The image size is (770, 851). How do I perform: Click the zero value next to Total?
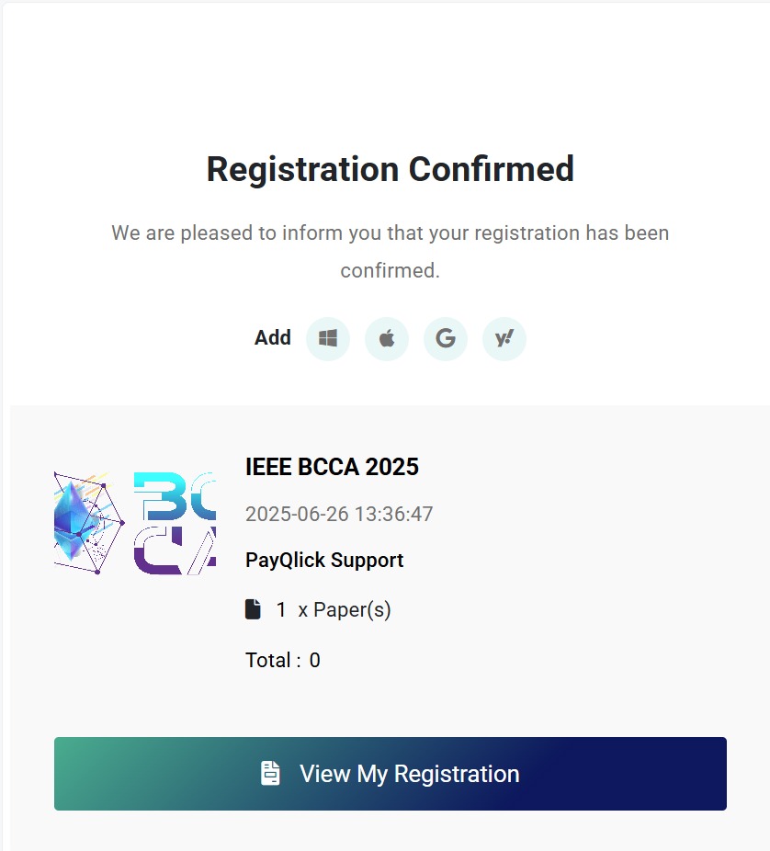point(315,661)
